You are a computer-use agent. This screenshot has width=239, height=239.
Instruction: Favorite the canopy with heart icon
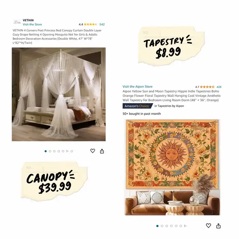[93, 151]
